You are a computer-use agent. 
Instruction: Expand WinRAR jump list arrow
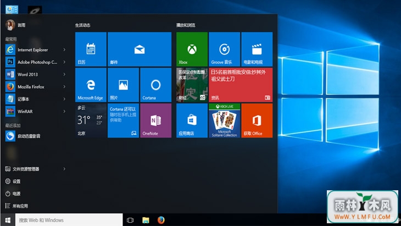[64, 111]
